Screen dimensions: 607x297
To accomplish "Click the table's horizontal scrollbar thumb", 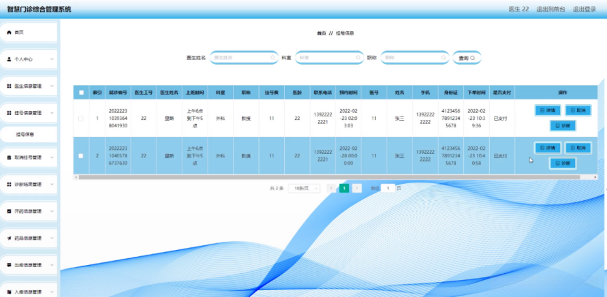I will 329,177.
